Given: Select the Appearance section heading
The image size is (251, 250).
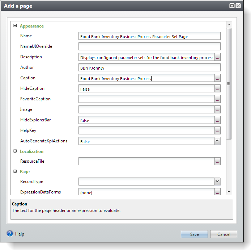Looking at the screenshot, I should 32,26.
